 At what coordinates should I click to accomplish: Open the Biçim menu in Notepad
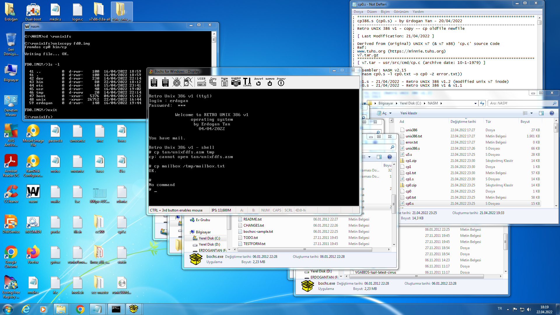coord(385,12)
